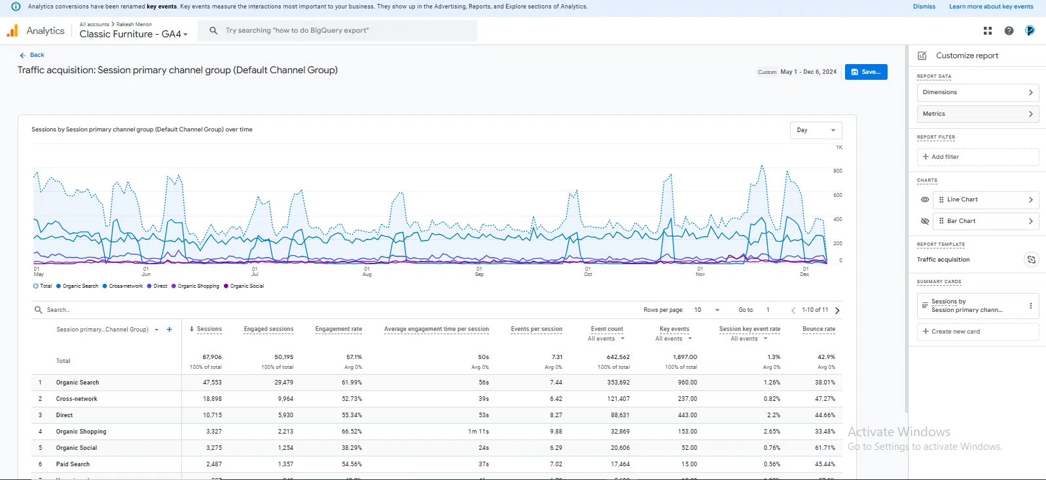Sort table by Engaged sessions column
Screen dimensions: 1046x480
click(x=268, y=329)
